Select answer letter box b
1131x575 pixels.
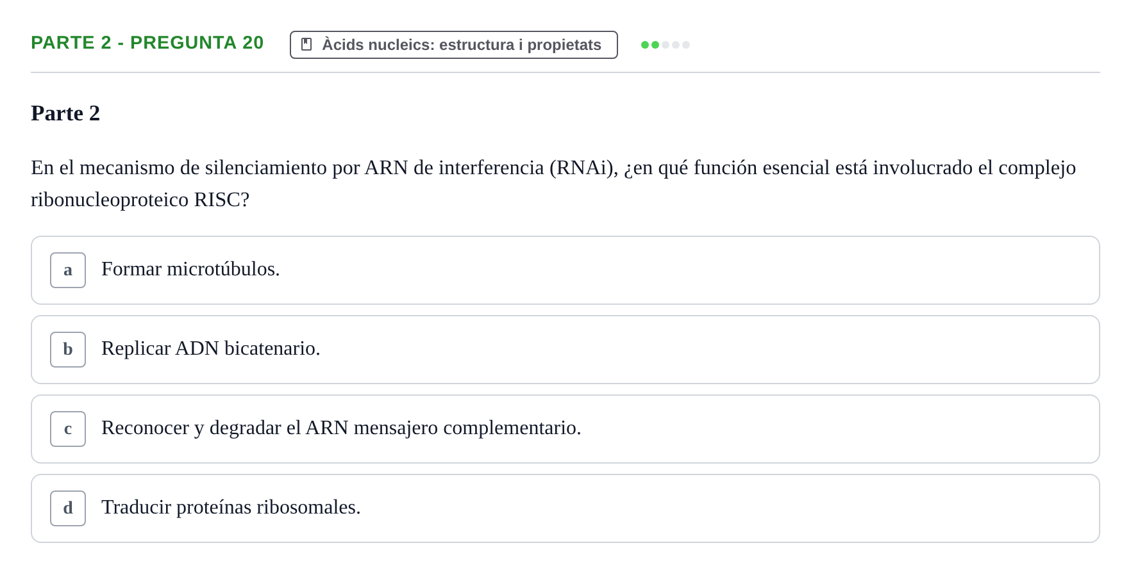[68, 350]
